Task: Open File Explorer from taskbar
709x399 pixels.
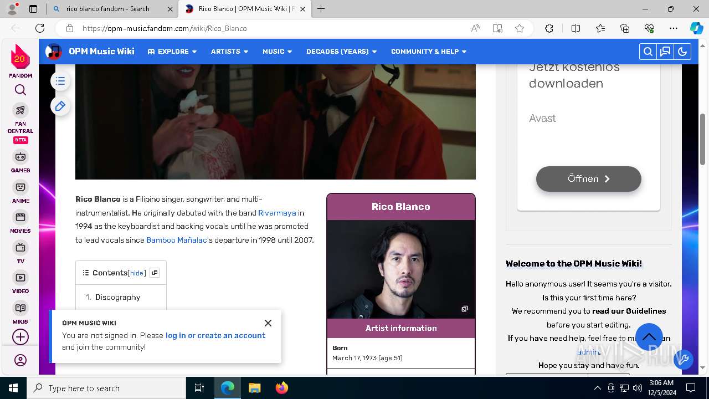Action: pyautogui.click(x=254, y=388)
